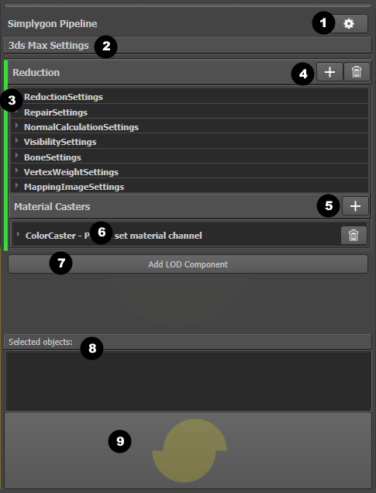Click the plus icon beside Reduction
The image size is (376, 493).
[329, 72]
